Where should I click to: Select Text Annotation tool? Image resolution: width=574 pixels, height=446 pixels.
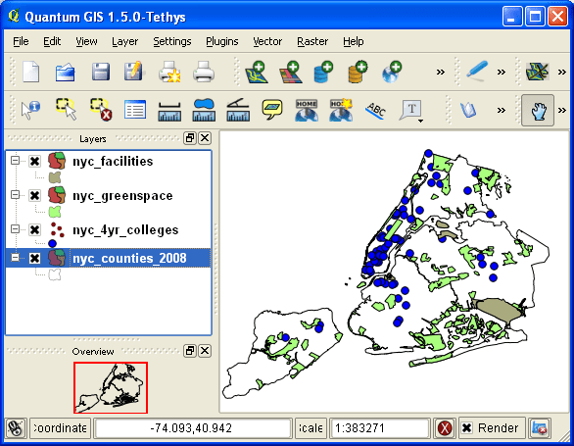pos(409,110)
